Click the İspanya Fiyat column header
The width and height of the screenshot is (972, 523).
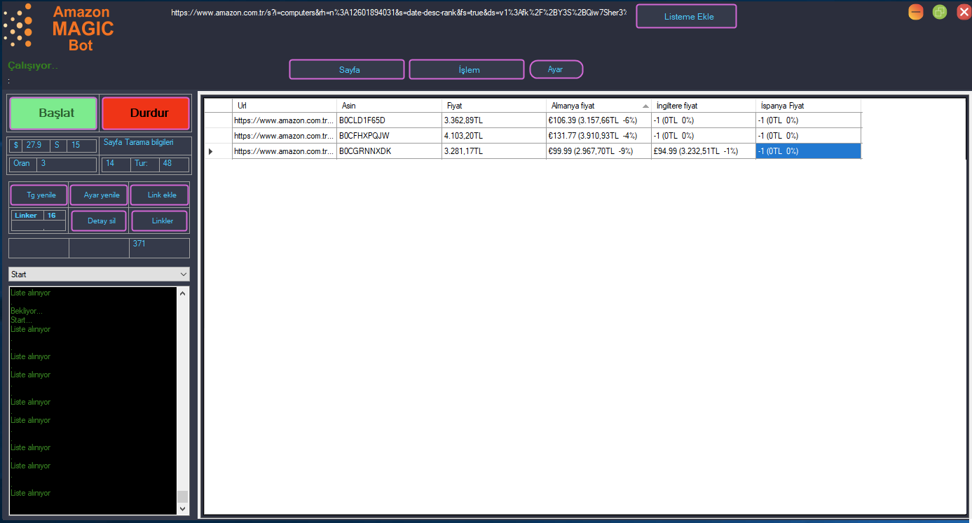[x=809, y=105]
